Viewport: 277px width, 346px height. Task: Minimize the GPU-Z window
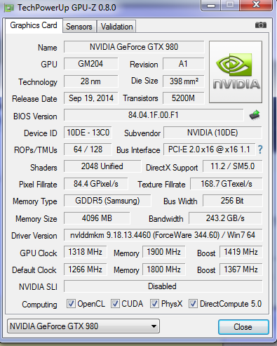click(x=211, y=5)
